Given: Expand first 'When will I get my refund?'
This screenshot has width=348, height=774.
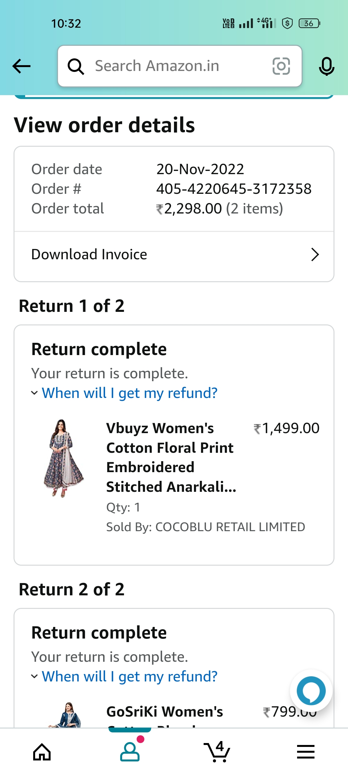Looking at the screenshot, I should (129, 393).
